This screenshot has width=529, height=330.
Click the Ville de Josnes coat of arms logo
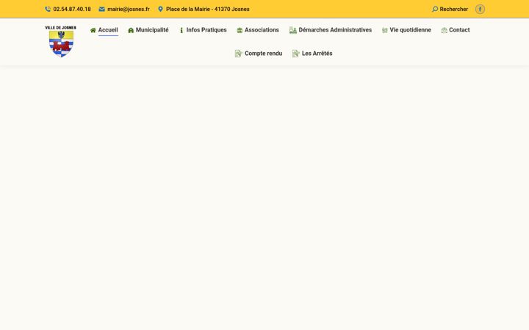click(x=61, y=41)
